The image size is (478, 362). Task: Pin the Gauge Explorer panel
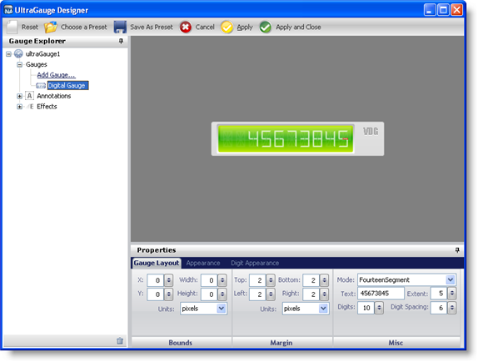pos(121,41)
